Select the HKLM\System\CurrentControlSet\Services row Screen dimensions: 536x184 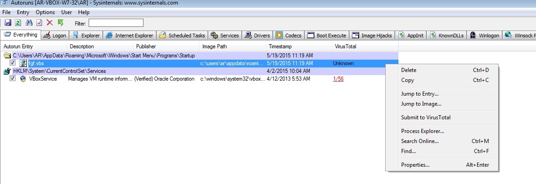pos(200,71)
